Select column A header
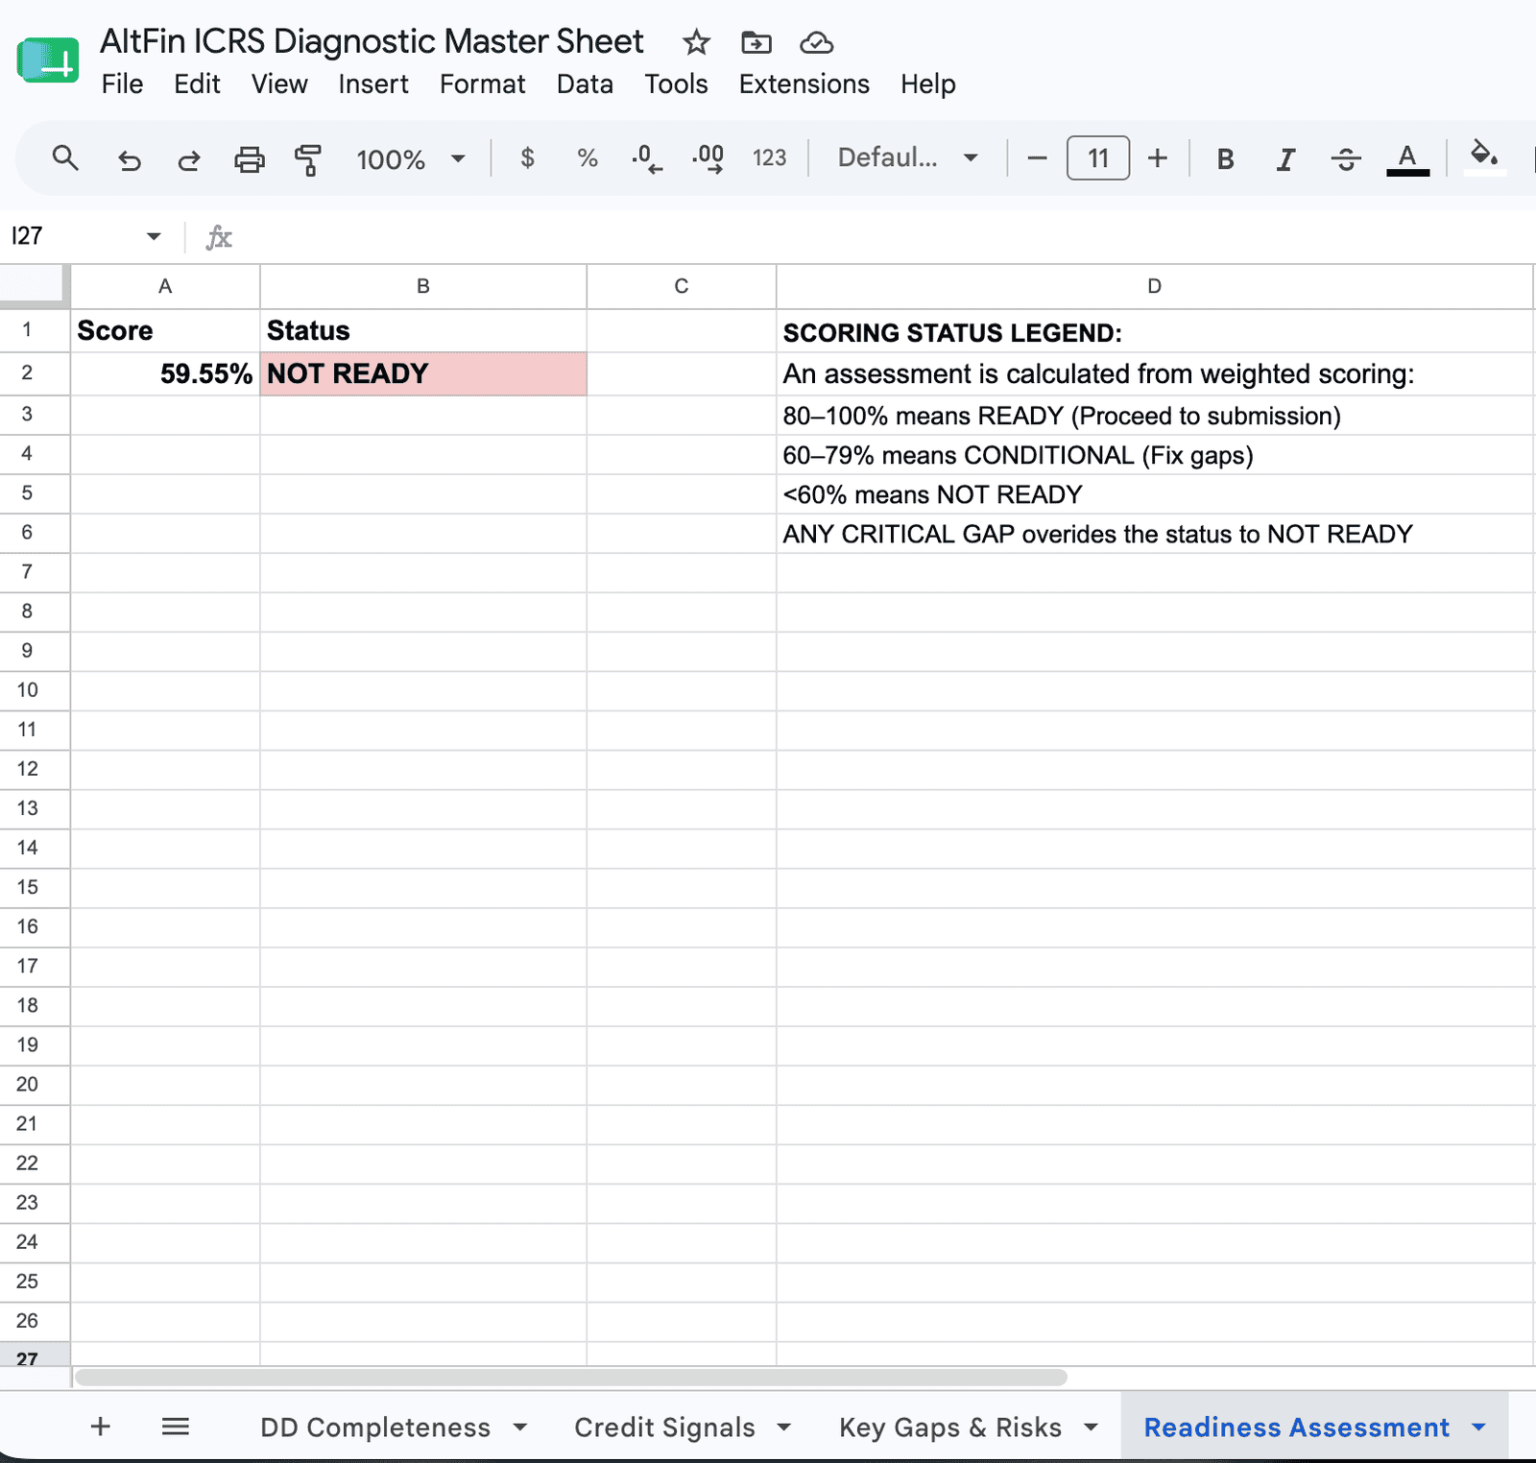1536x1463 pixels. 165,286
